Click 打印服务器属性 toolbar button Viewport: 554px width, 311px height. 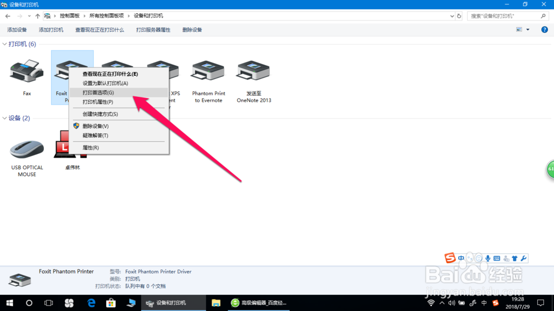[x=153, y=30]
